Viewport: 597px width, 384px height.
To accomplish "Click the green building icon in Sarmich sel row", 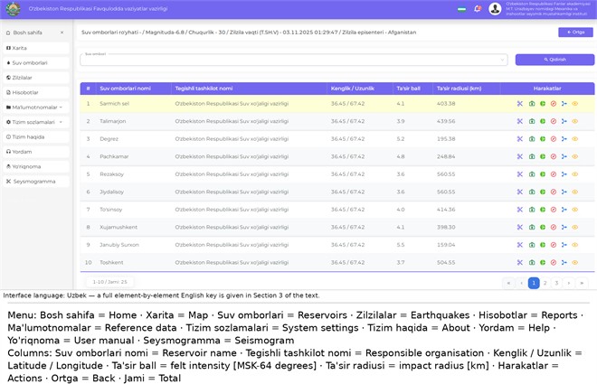I will (532, 103).
